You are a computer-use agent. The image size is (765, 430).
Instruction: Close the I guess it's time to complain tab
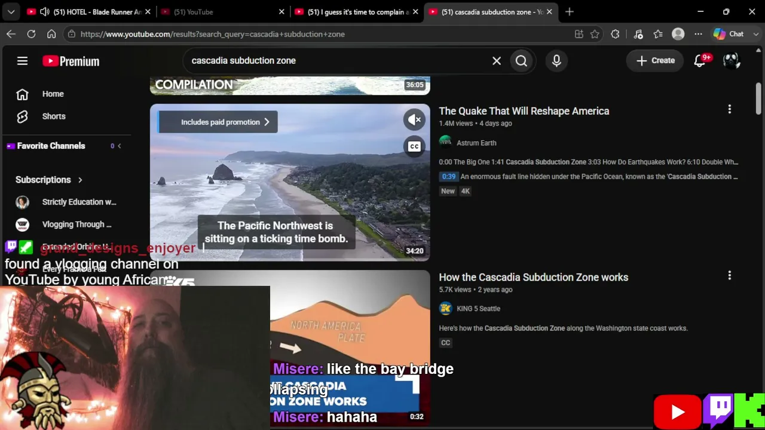coord(415,12)
